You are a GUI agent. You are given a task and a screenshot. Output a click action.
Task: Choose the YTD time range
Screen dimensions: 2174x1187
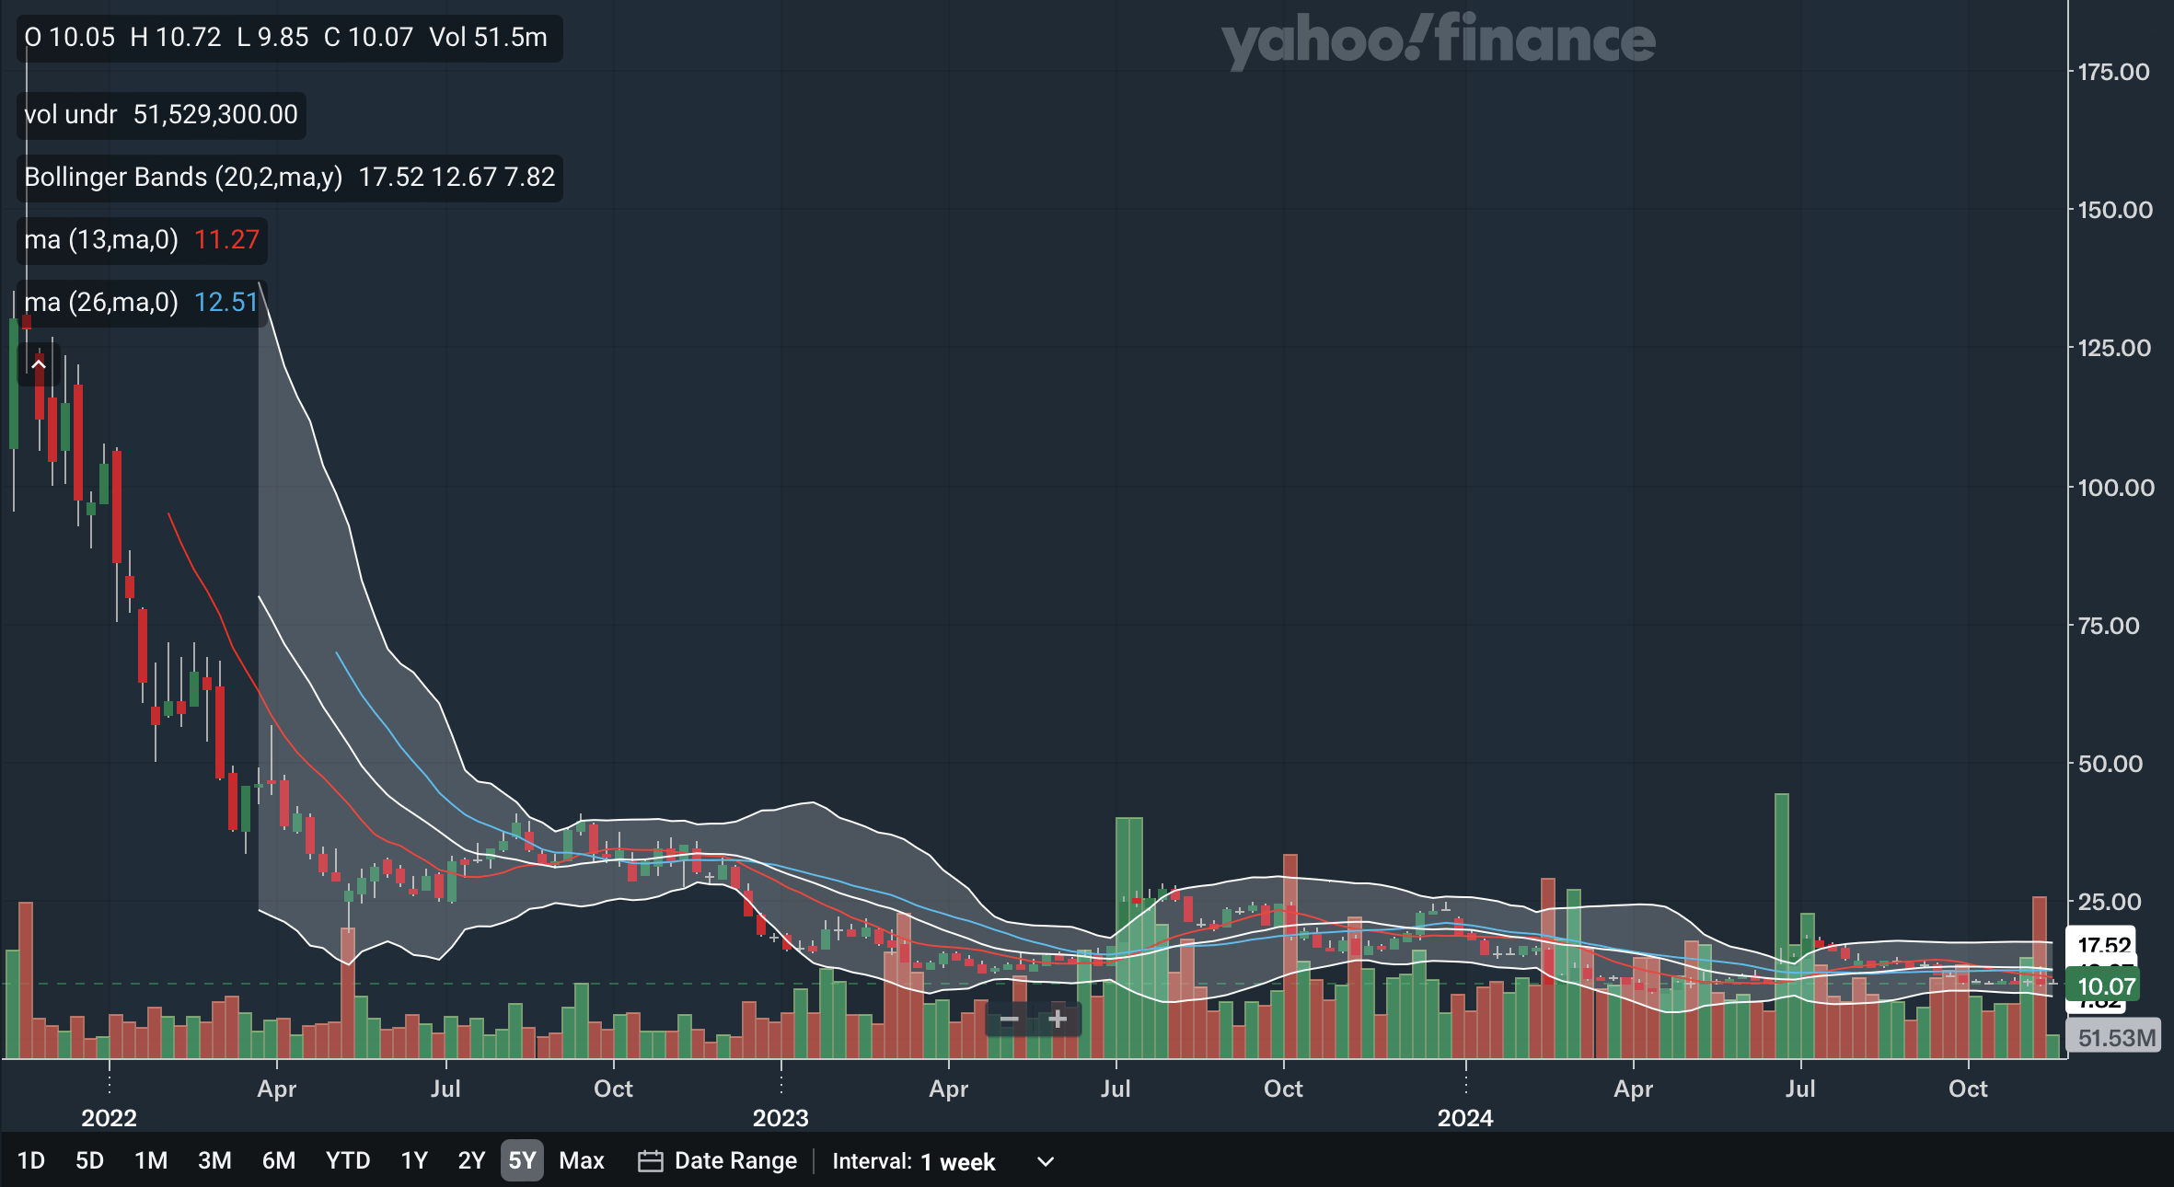(x=348, y=1161)
